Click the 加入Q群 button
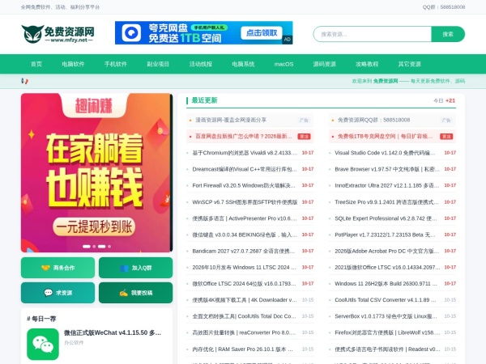 [136, 268]
